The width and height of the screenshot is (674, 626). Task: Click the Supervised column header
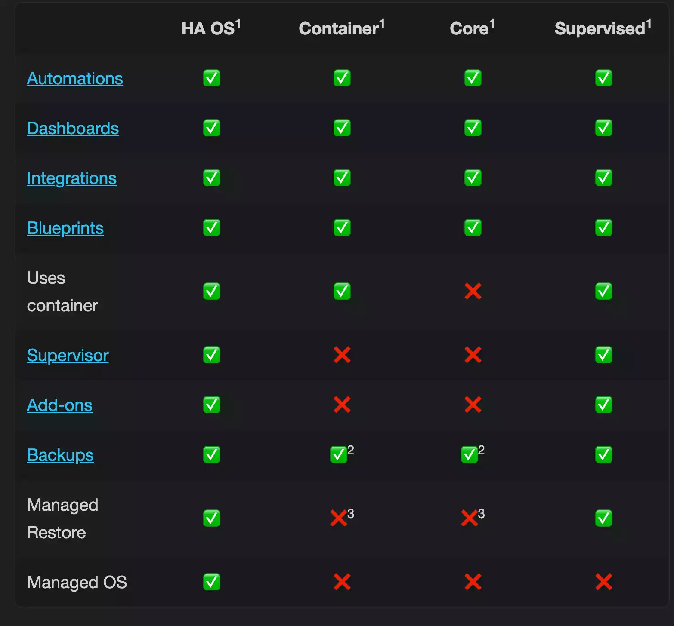pyautogui.click(x=602, y=28)
